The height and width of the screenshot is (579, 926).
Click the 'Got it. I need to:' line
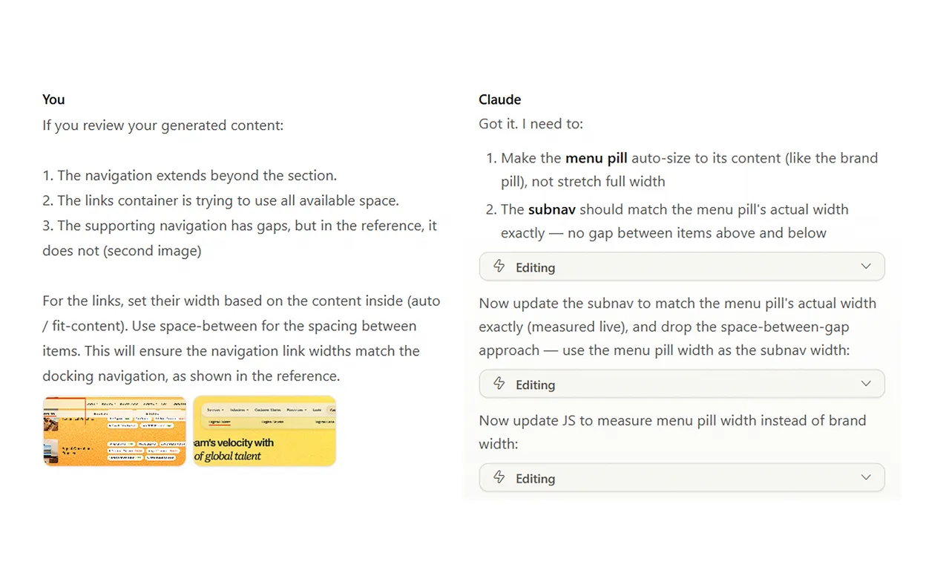click(531, 124)
